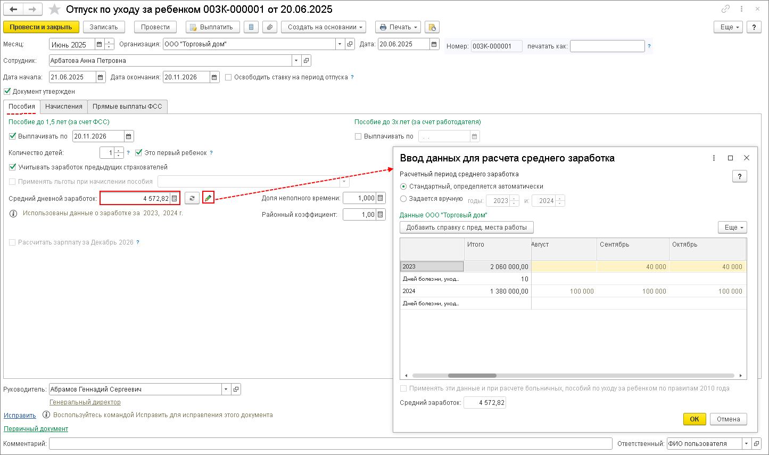The image size is (769, 455).
Task: Click Провести и закрыть
Action: (41, 27)
